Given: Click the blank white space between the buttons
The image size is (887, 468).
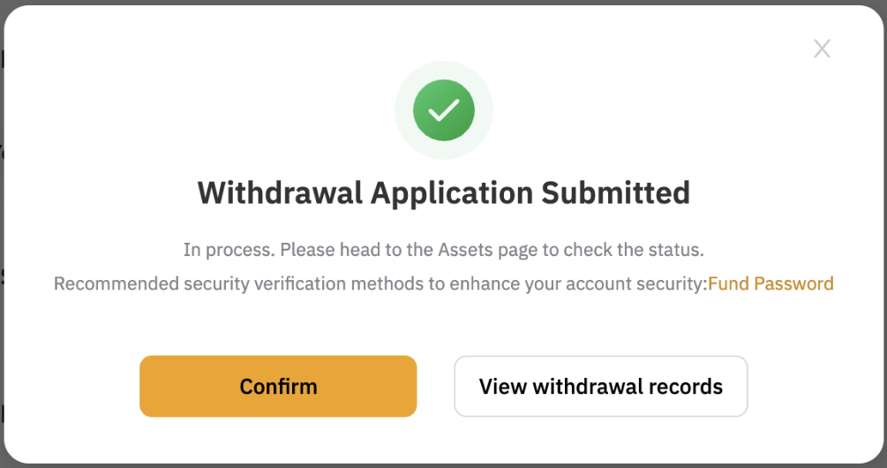Looking at the screenshot, I should tap(435, 386).
